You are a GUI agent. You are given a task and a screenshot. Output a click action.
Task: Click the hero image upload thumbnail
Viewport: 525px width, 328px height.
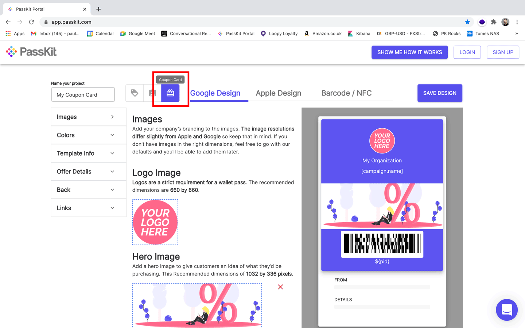197,305
